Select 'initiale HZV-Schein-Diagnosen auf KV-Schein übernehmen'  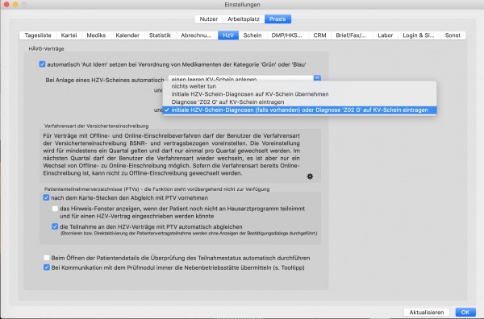[299, 94]
